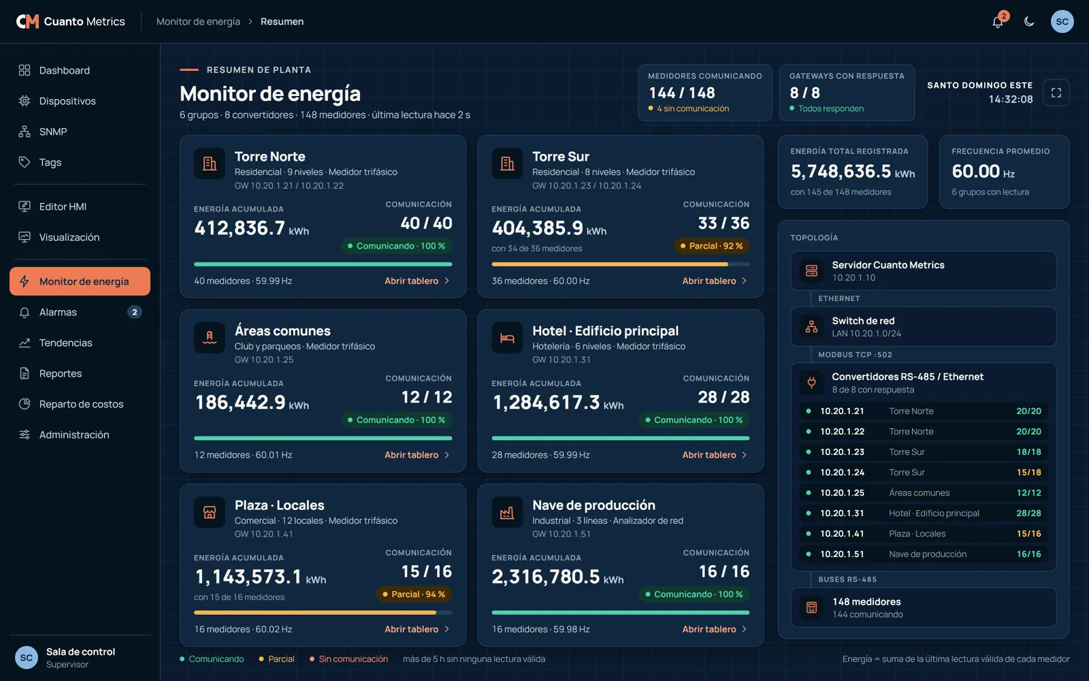Click the Administración sliders icon
Image resolution: width=1089 pixels, height=681 pixels.
[x=25, y=434]
